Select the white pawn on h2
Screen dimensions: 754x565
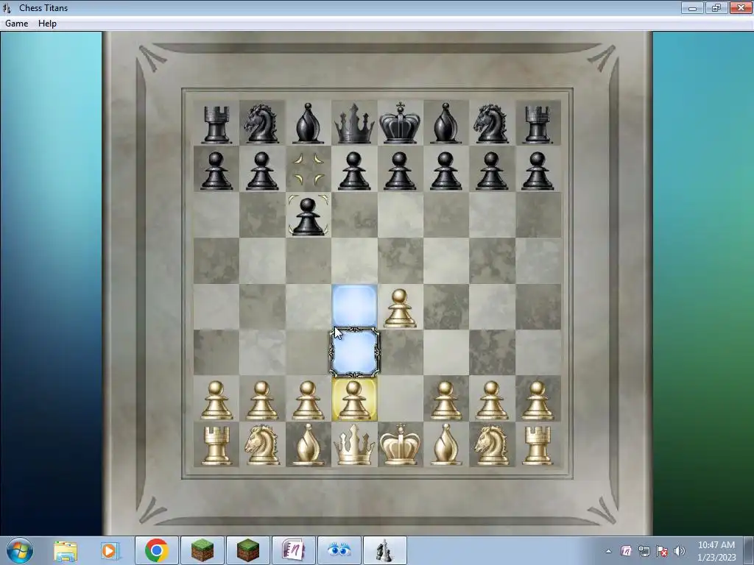(538, 399)
